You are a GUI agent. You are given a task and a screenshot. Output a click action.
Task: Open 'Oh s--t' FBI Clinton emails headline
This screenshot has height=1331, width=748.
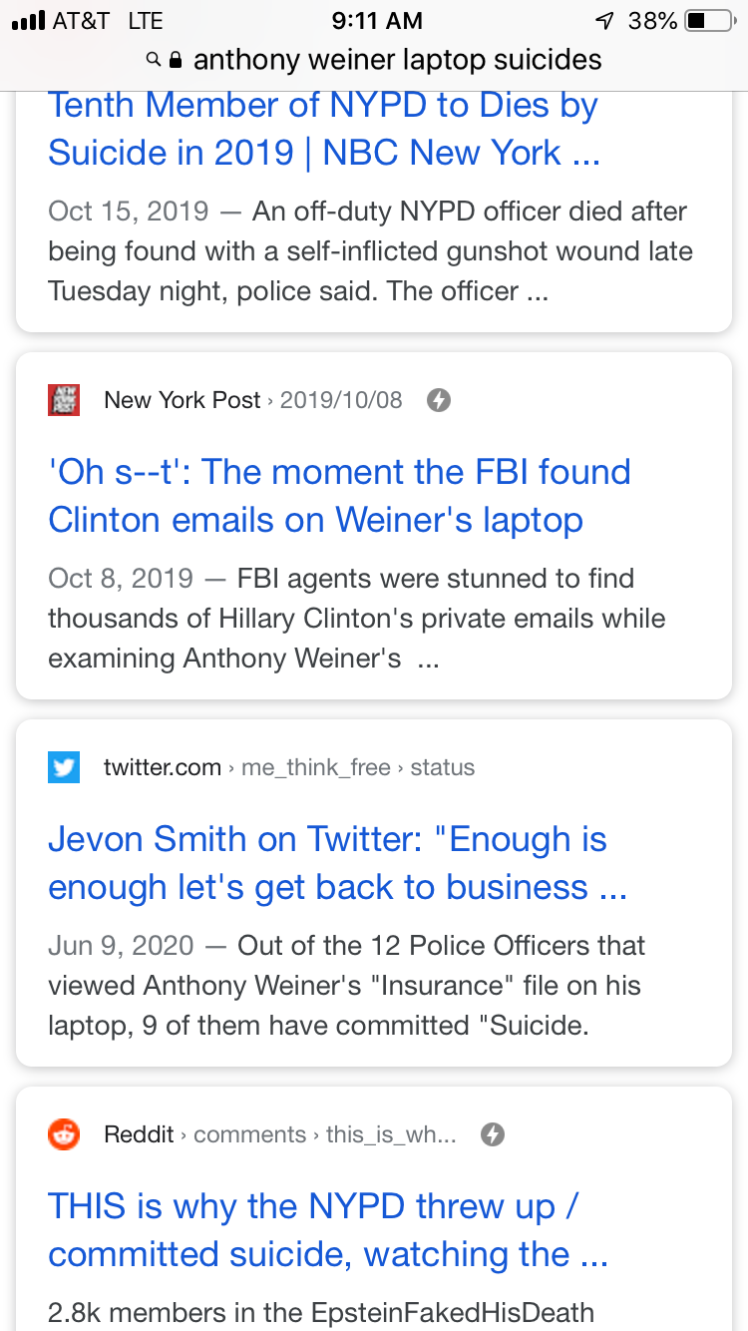point(340,496)
